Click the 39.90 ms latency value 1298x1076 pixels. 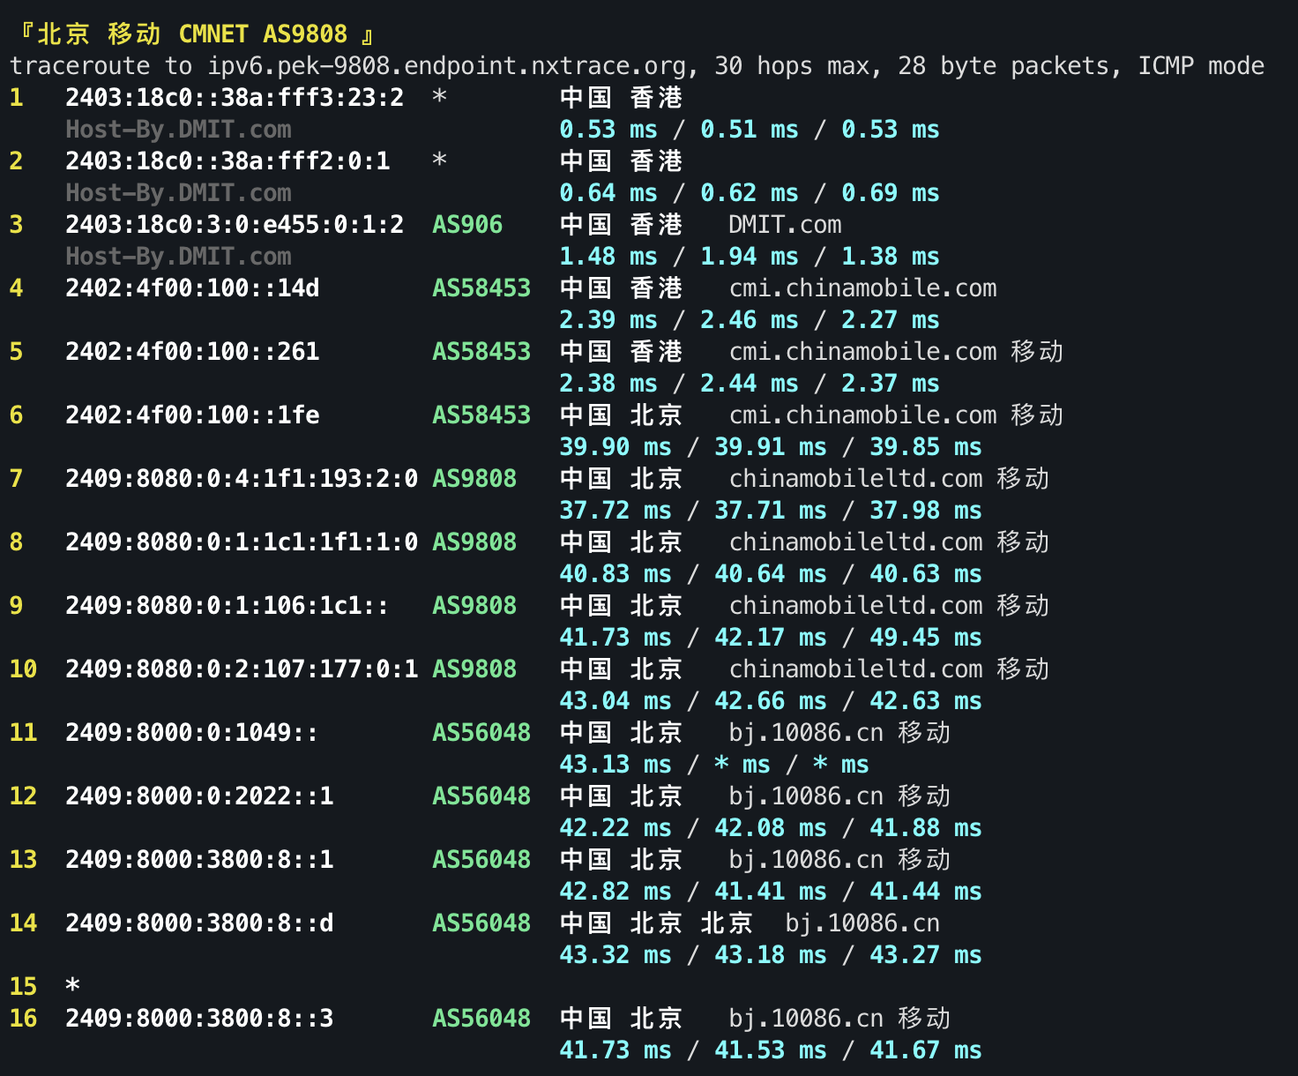615,446
